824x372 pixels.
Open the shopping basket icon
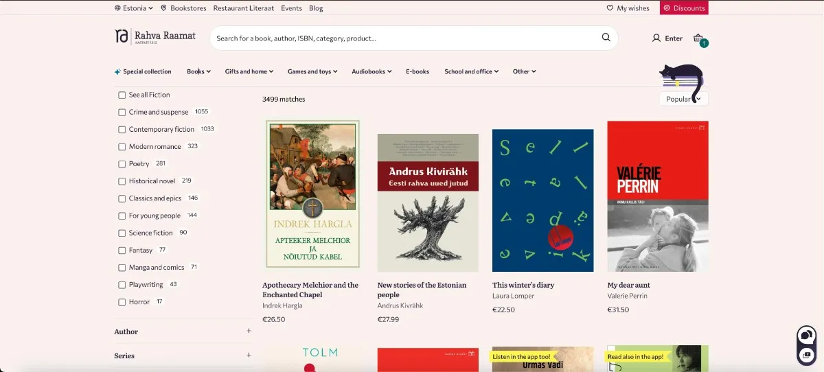(x=698, y=38)
